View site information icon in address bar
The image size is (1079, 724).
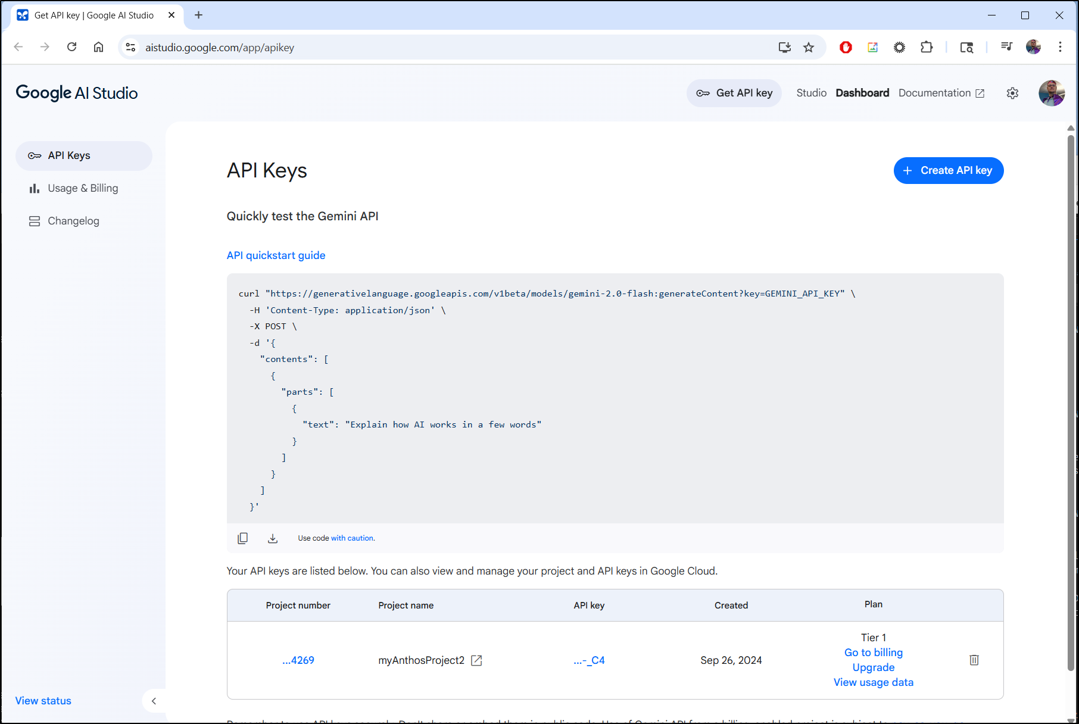131,47
